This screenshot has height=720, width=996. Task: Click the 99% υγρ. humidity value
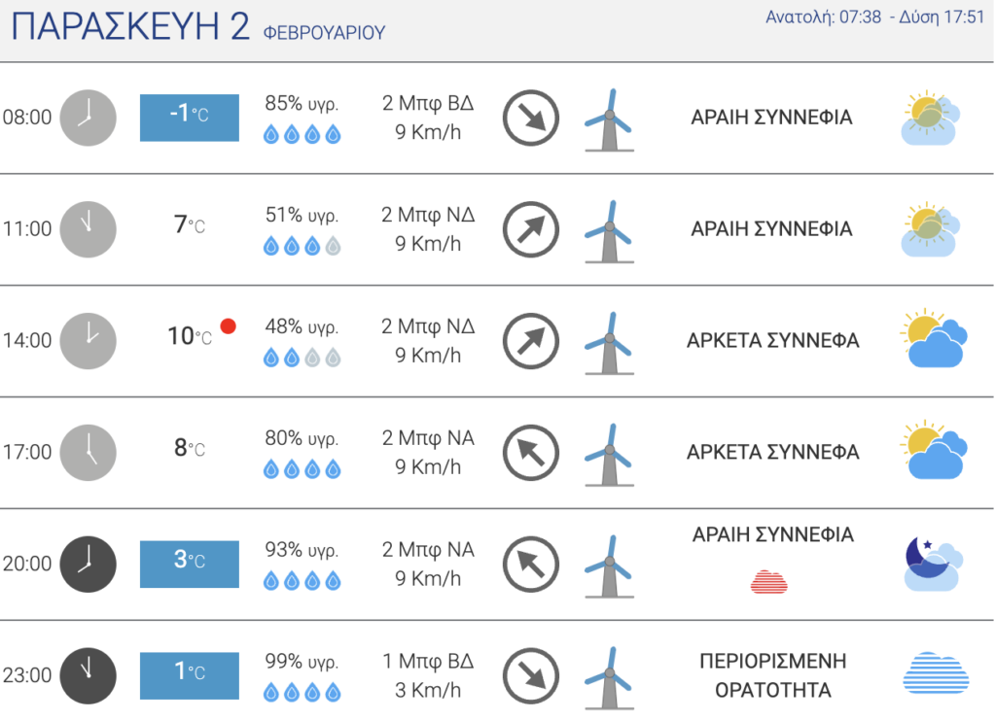pos(302,661)
